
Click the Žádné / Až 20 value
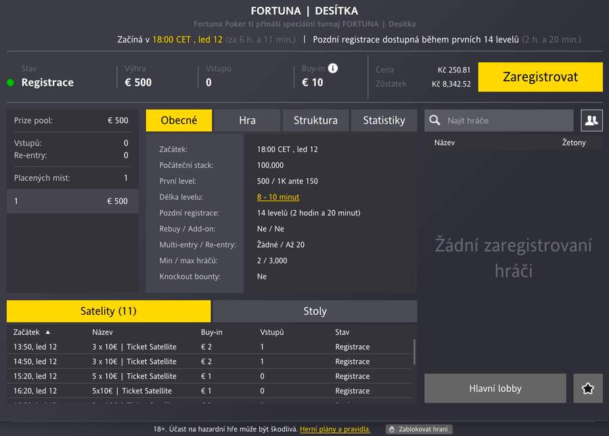click(x=281, y=245)
